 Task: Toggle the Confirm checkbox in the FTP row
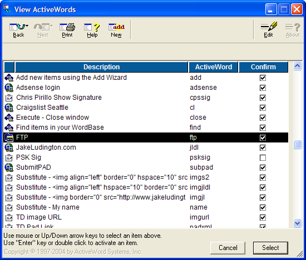[263, 137]
